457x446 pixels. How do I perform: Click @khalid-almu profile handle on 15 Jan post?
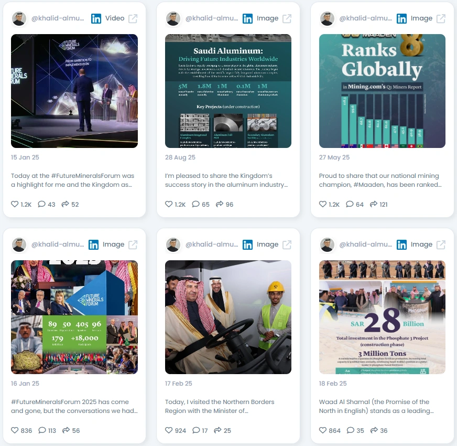[58, 18]
